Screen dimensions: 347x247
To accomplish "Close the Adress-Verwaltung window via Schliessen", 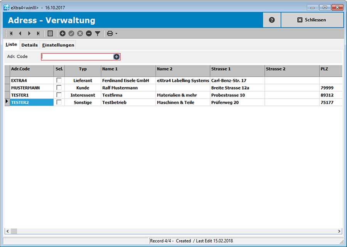I will (312, 20).
